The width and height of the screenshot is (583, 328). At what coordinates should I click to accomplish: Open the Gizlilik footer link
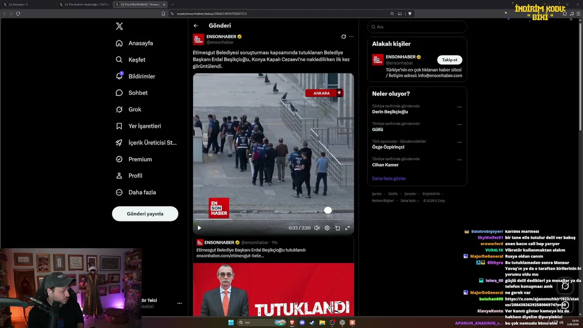pos(393,194)
